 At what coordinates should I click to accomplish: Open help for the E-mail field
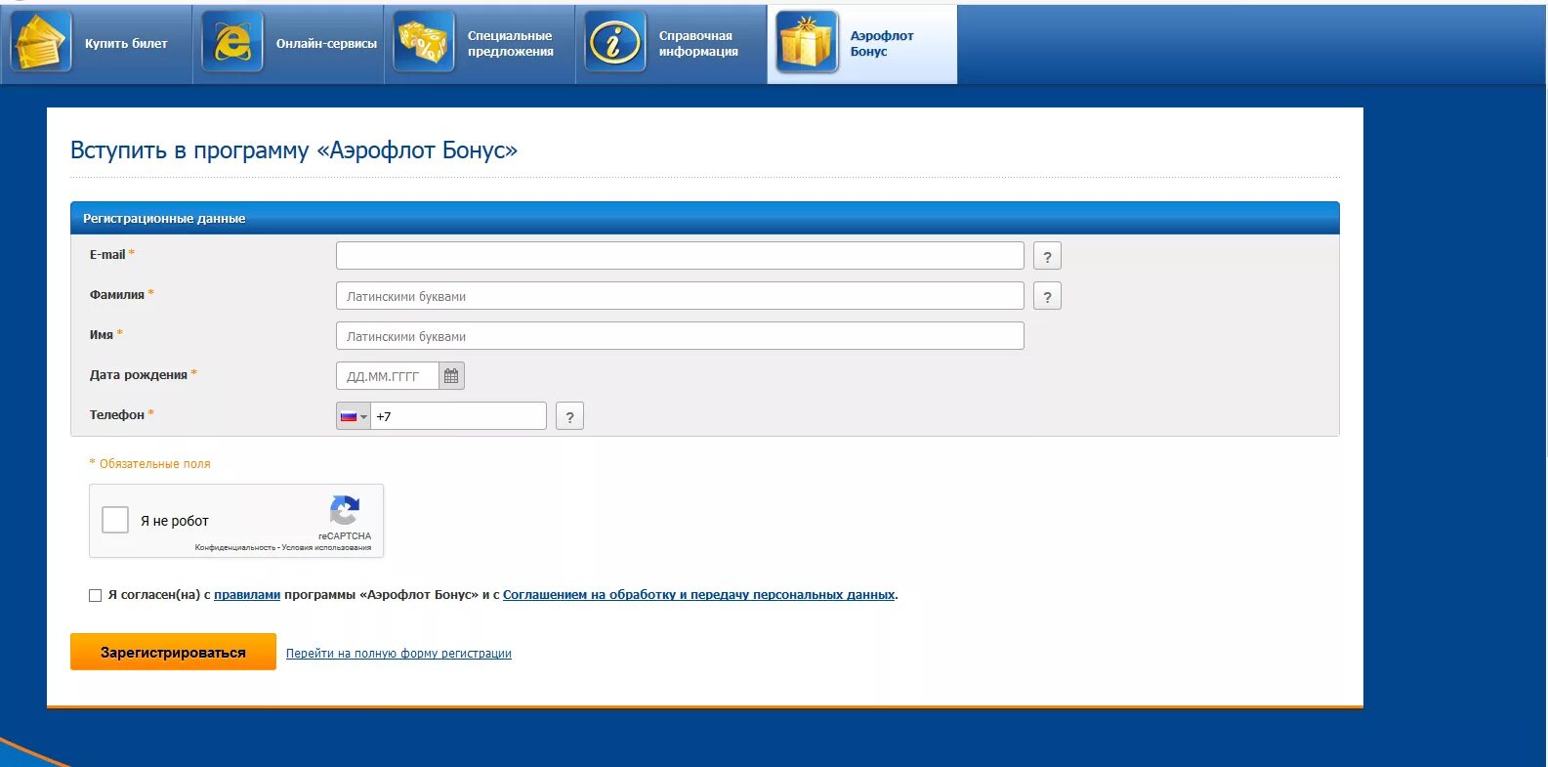pos(1047,256)
